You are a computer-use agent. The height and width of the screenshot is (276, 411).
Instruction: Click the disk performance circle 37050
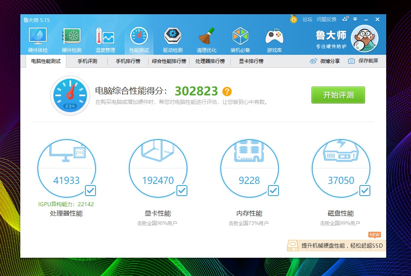tap(341, 168)
